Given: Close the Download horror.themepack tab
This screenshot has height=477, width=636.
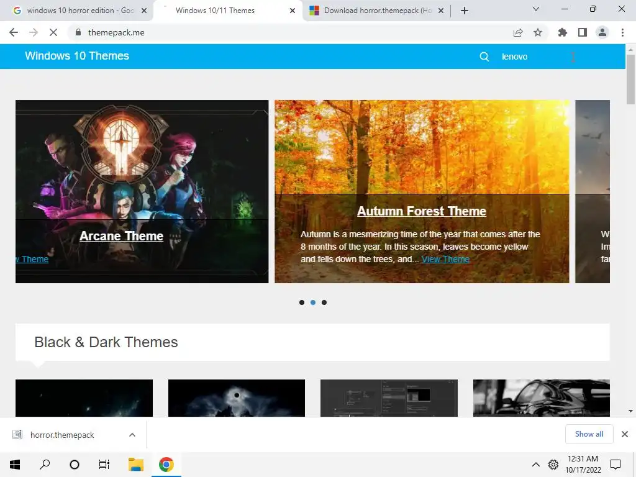Looking at the screenshot, I should [x=441, y=11].
